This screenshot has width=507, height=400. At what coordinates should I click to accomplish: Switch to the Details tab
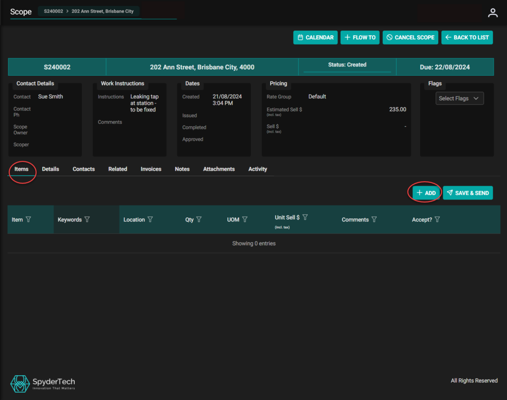click(x=51, y=169)
